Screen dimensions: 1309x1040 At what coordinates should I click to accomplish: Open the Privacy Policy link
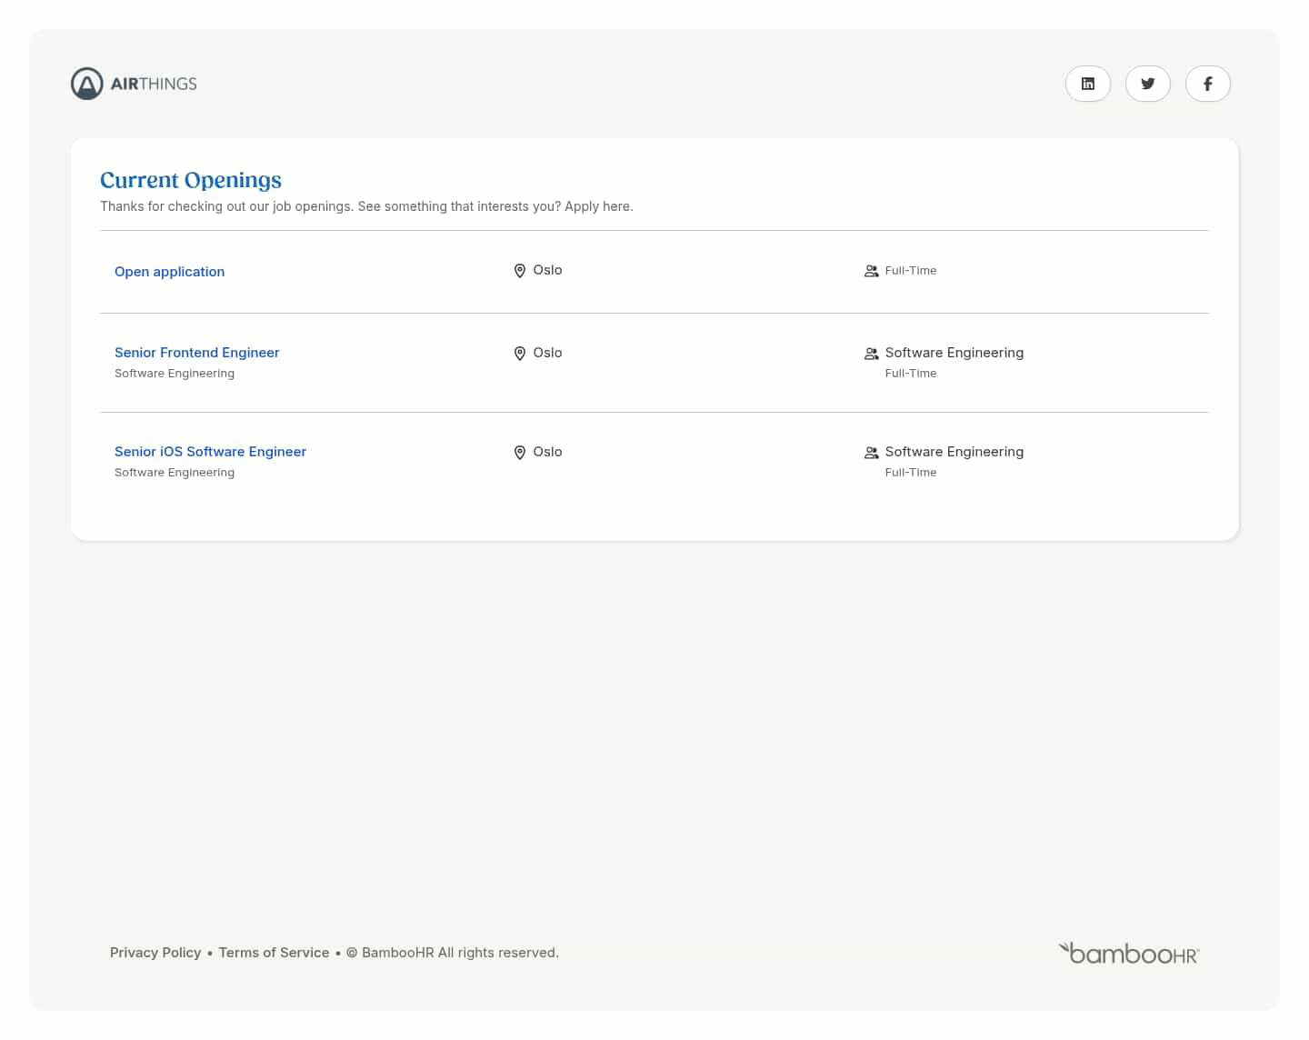155,953
